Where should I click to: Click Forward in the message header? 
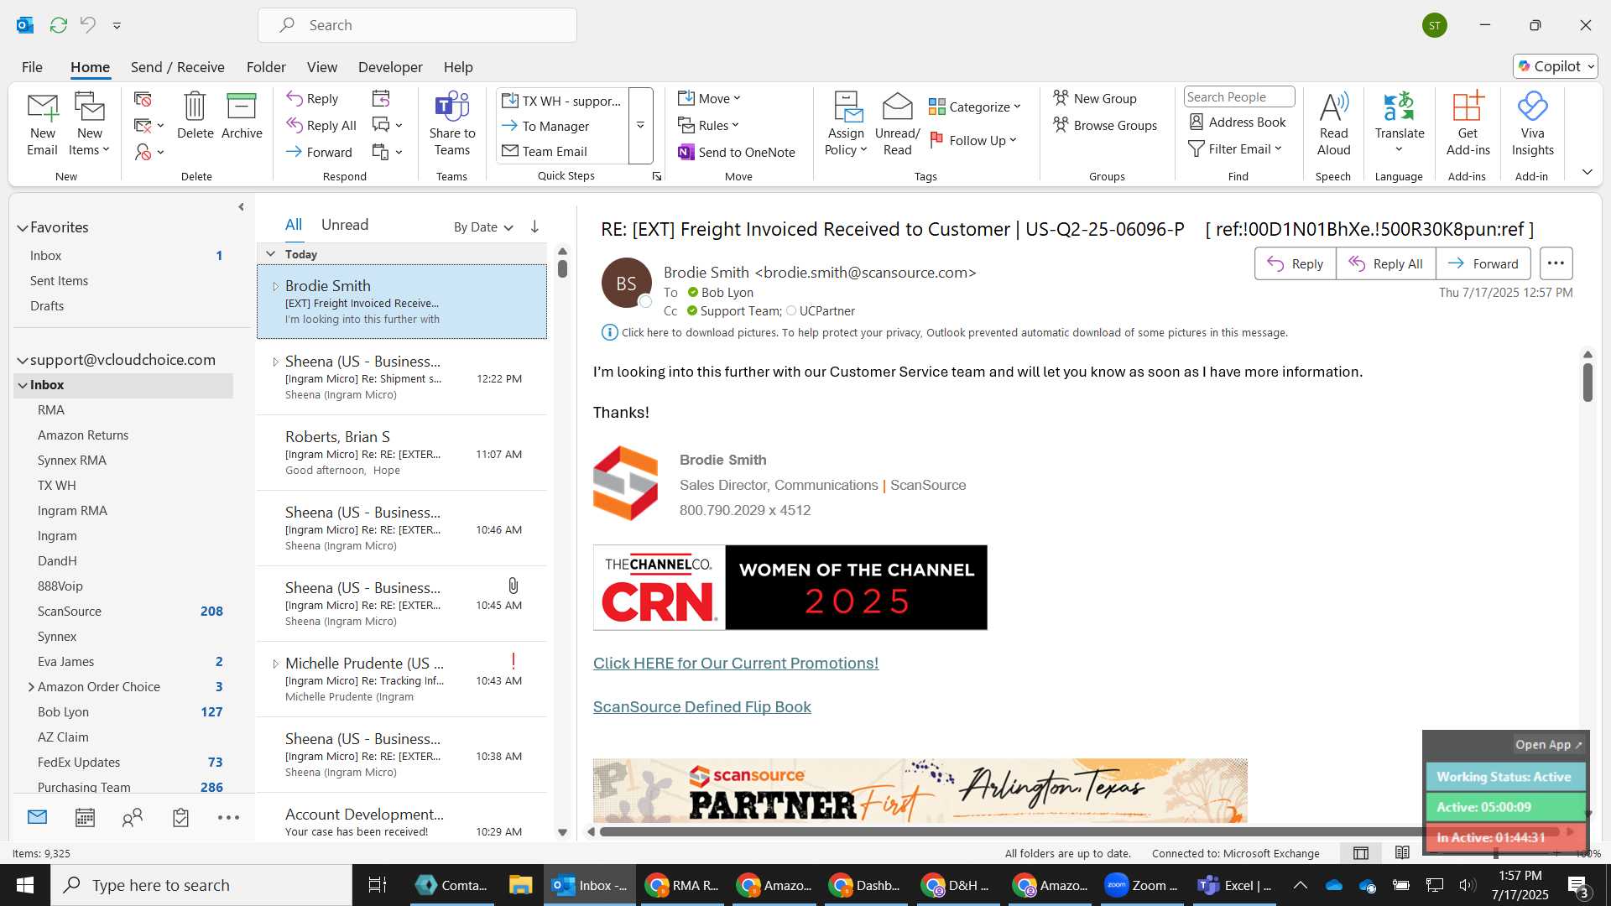coord(1483,263)
